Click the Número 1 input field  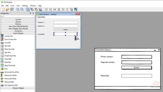[66, 22]
